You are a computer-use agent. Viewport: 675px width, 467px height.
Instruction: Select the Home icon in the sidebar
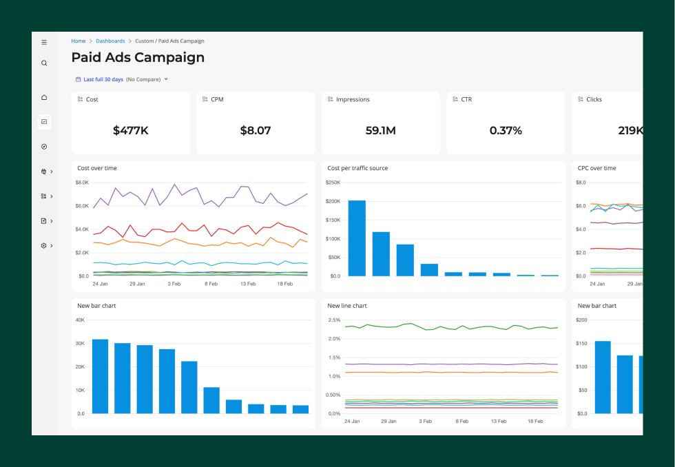(44, 97)
